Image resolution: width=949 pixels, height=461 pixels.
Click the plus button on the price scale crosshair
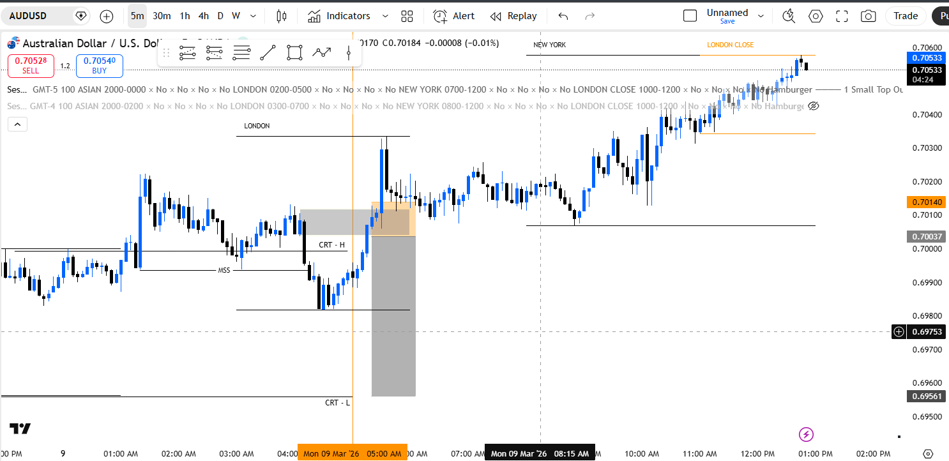pyautogui.click(x=899, y=331)
